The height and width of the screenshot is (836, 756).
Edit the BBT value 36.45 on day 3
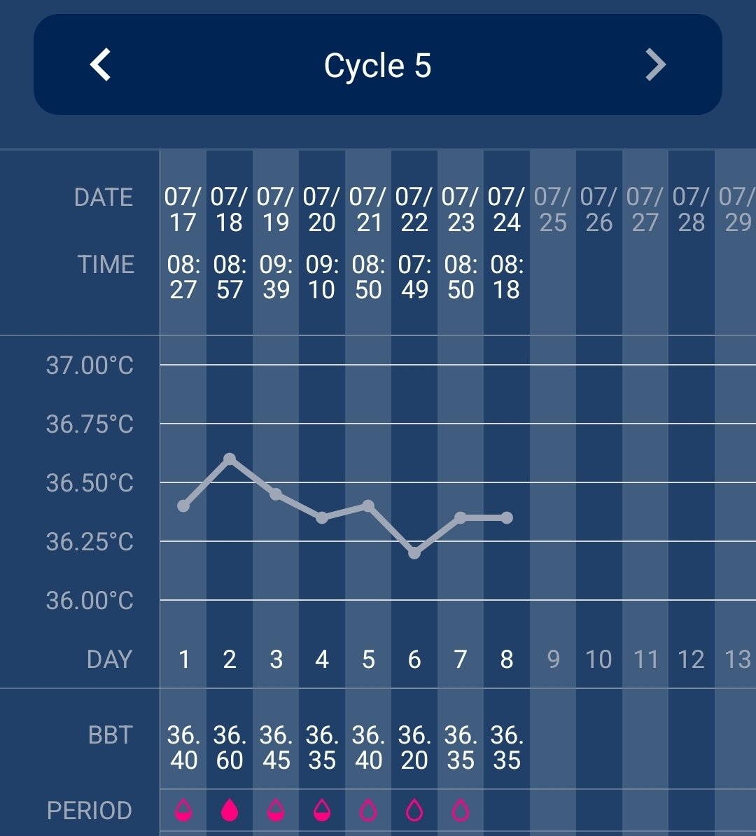coord(276,747)
